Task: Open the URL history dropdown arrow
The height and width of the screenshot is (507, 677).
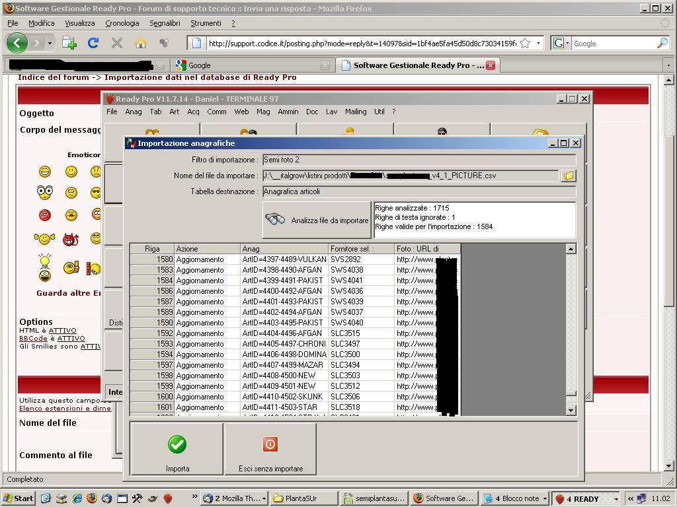Action: tap(538, 43)
